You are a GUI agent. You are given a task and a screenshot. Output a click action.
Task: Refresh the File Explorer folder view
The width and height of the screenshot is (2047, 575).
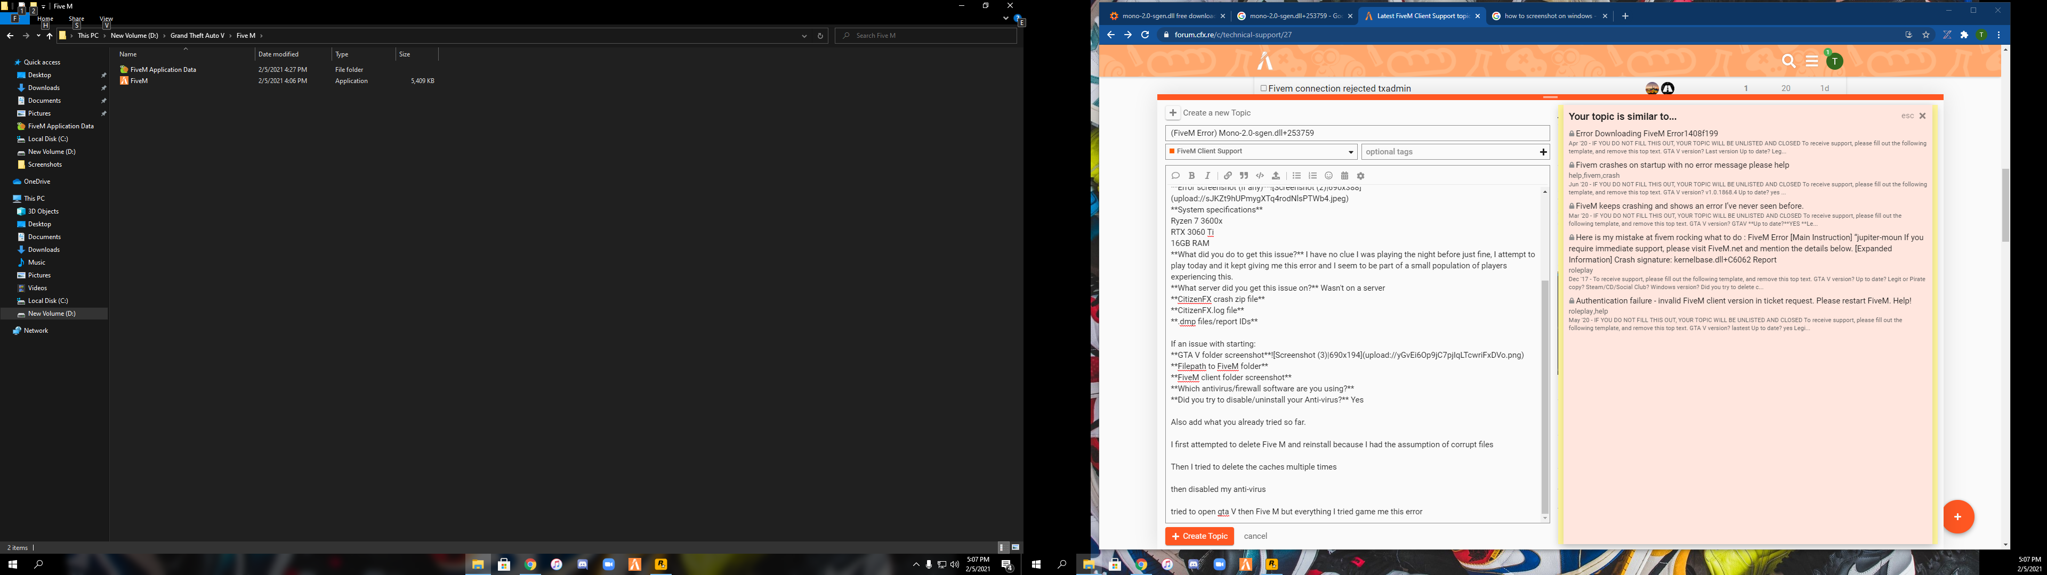pos(820,36)
